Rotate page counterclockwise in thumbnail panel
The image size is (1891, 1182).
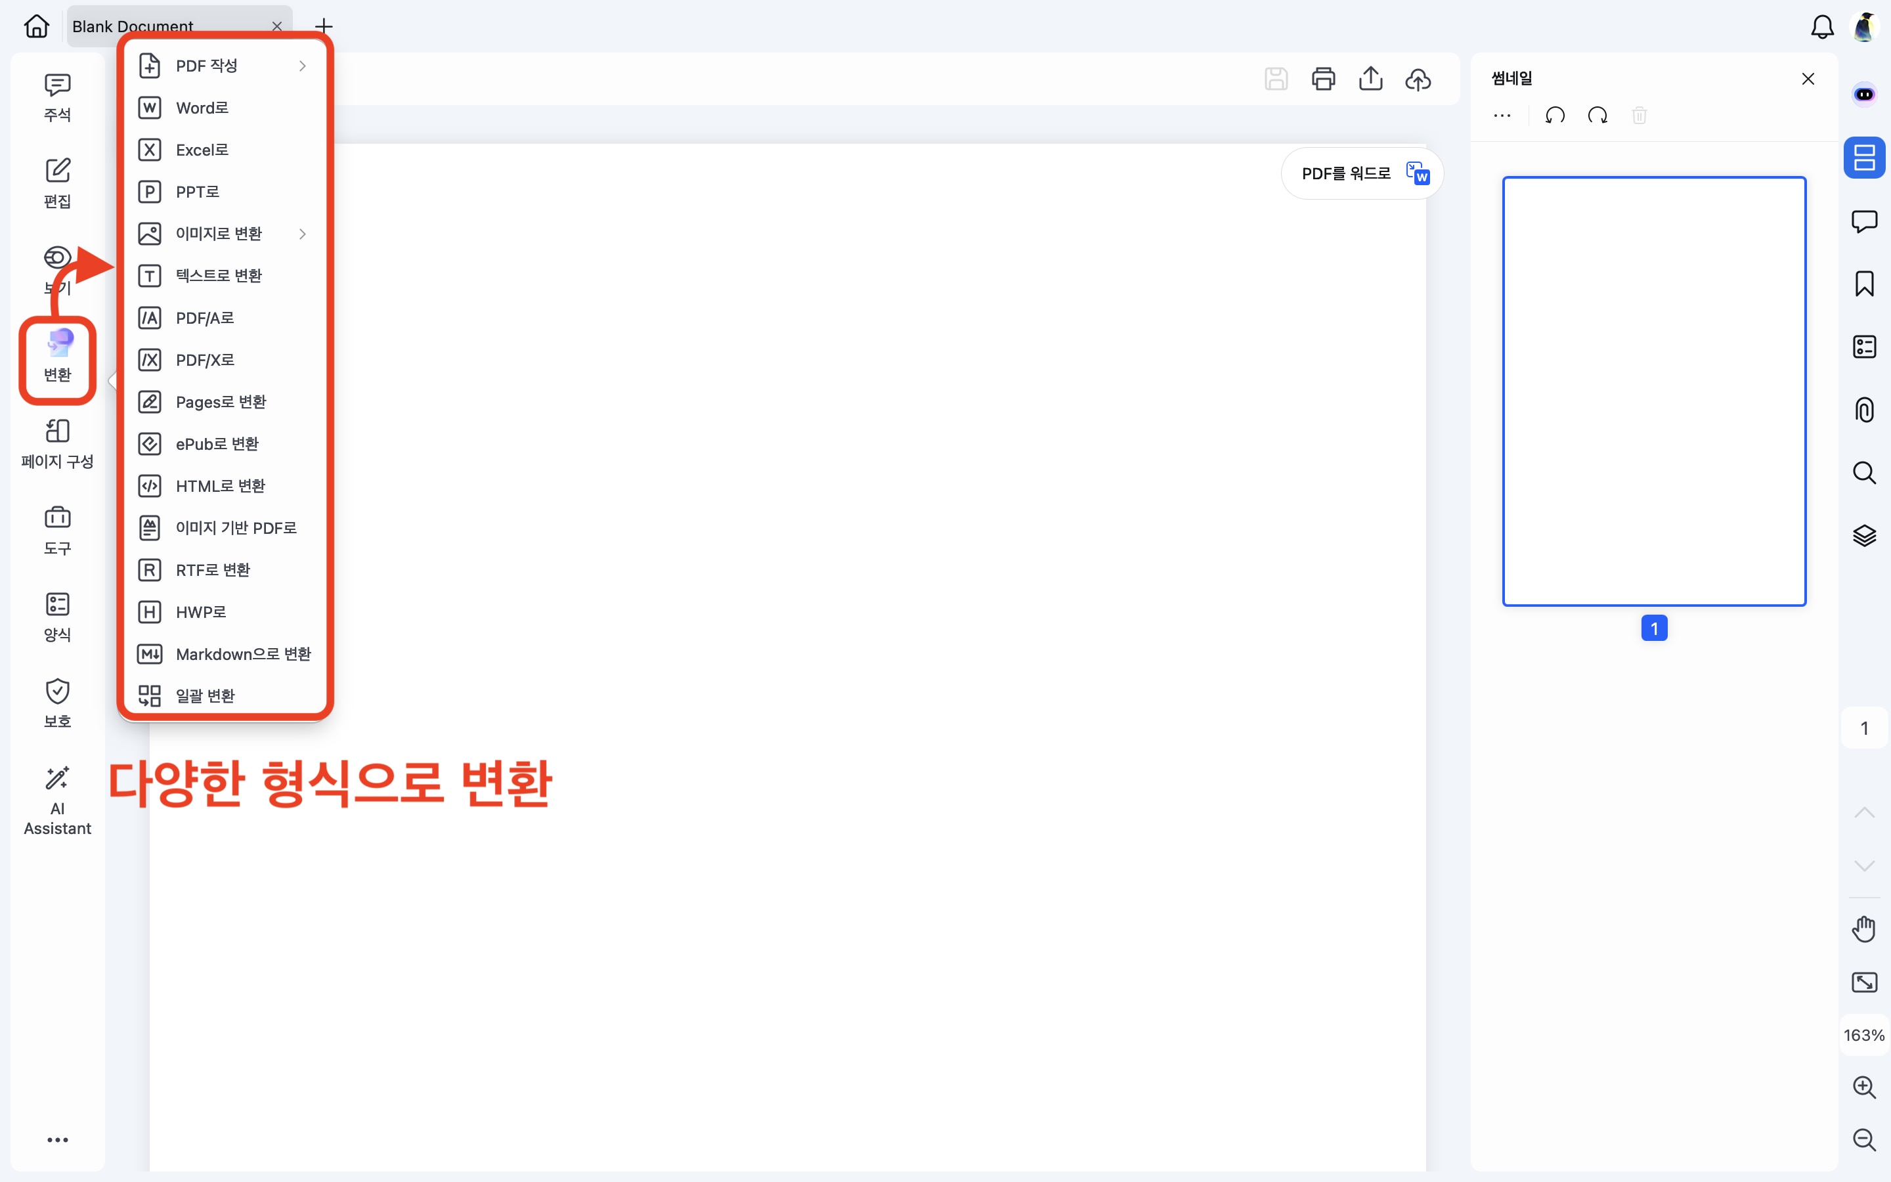coord(1555,116)
